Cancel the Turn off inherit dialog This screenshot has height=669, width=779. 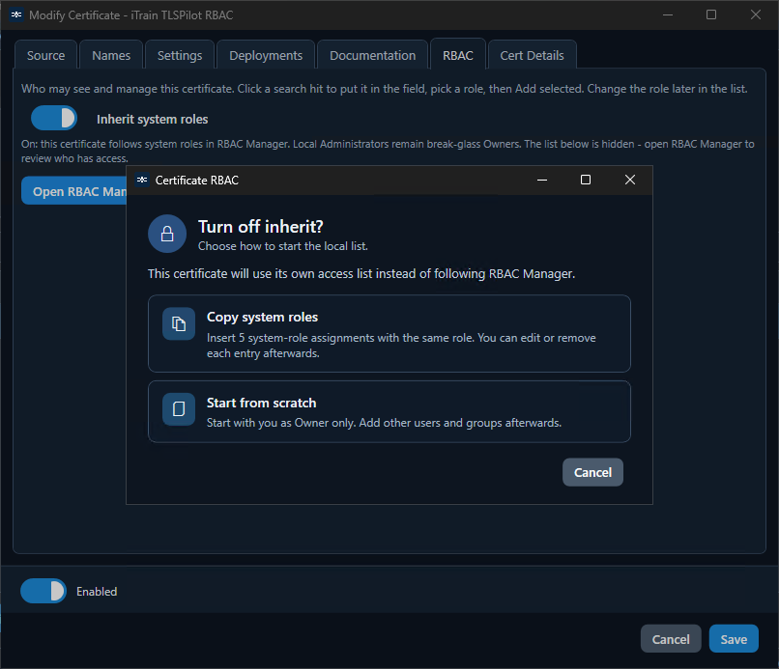point(592,472)
